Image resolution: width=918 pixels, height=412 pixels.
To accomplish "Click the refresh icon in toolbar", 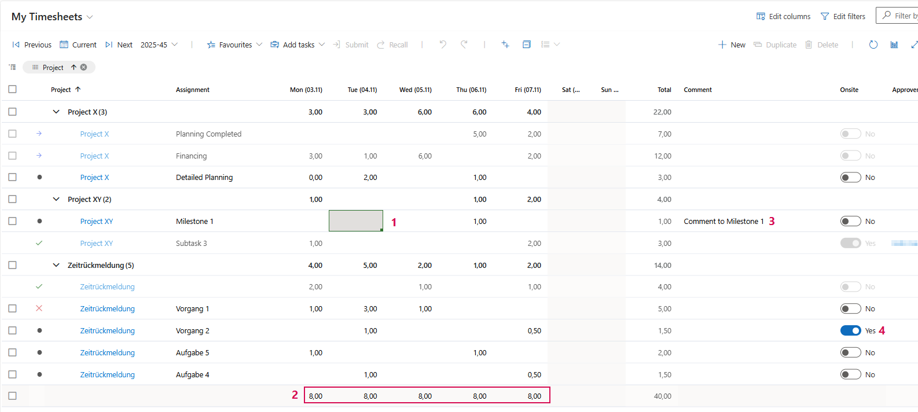I will (x=873, y=45).
